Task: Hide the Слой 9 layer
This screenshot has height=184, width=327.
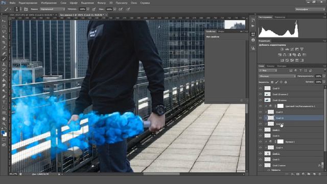Action: (x=260, y=88)
